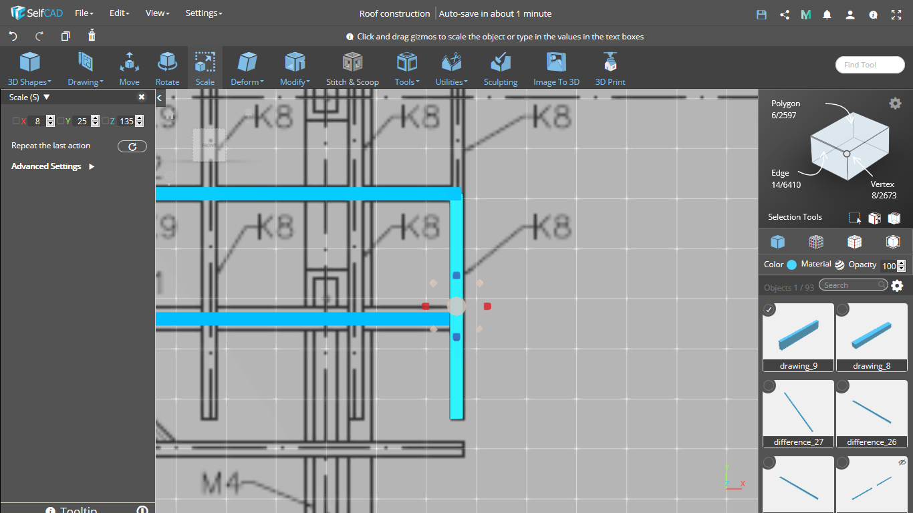This screenshot has width=913, height=513.
Task: Click the SelfCAD logo
Action: click(36, 13)
